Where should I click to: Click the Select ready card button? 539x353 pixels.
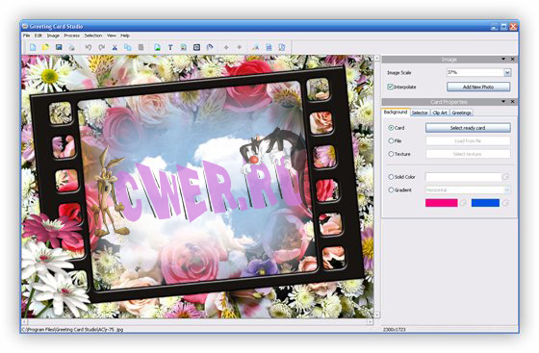pyautogui.click(x=468, y=128)
